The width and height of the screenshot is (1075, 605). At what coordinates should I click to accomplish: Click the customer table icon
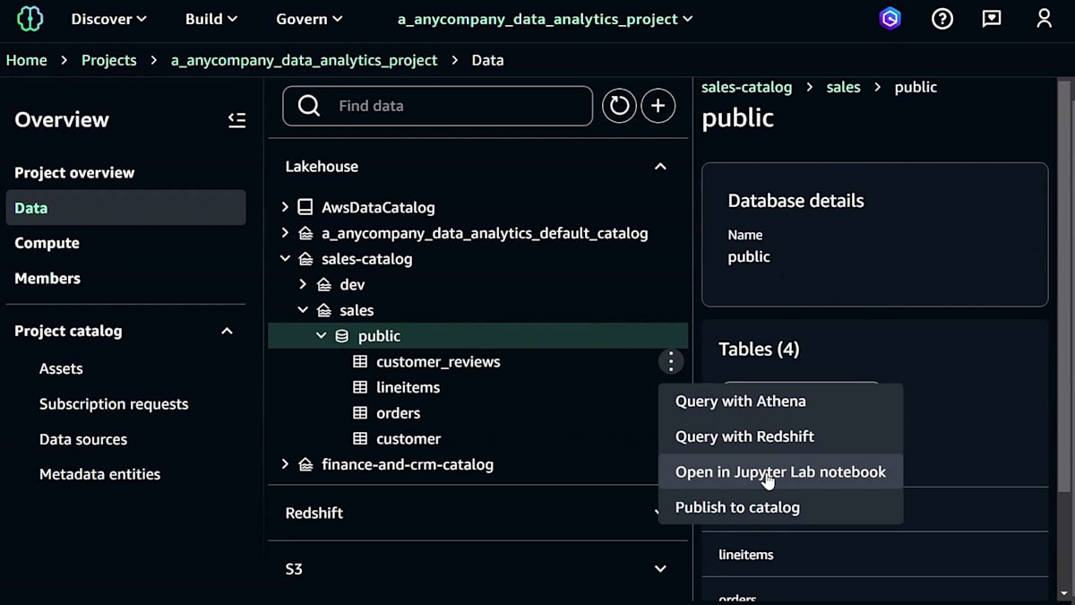[360, 439]
